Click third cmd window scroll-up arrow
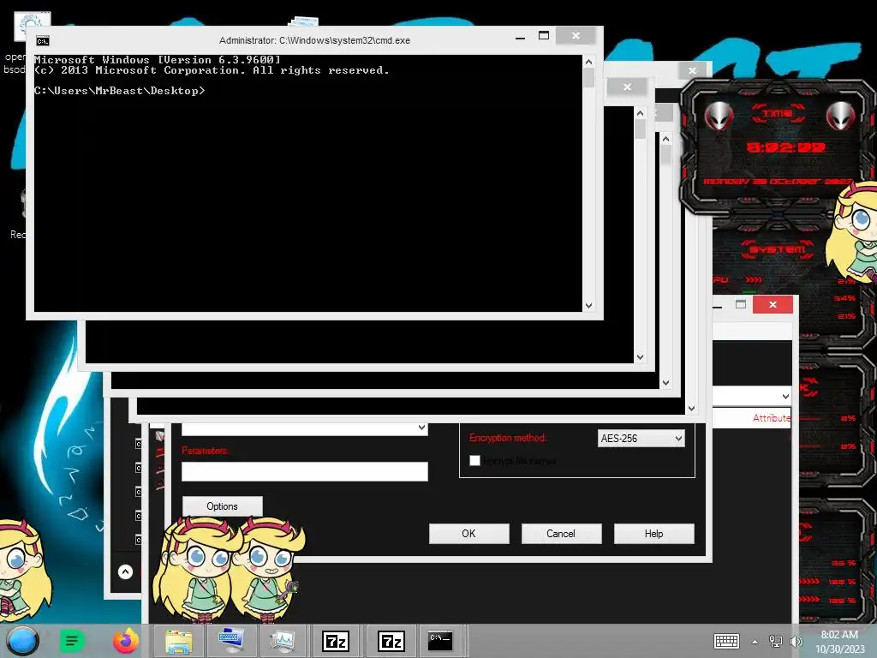Image resolution: width=877 pixels, height=658 pixels. point(665,138)
